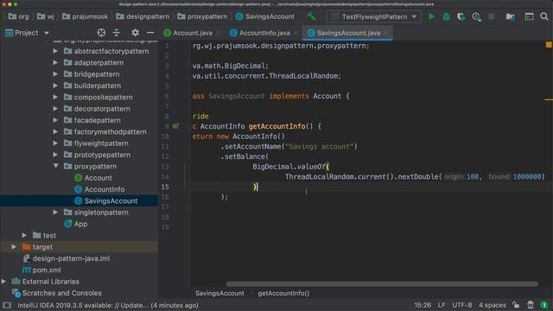Expand the abstractfactorypattern folder

pos(55,51)
